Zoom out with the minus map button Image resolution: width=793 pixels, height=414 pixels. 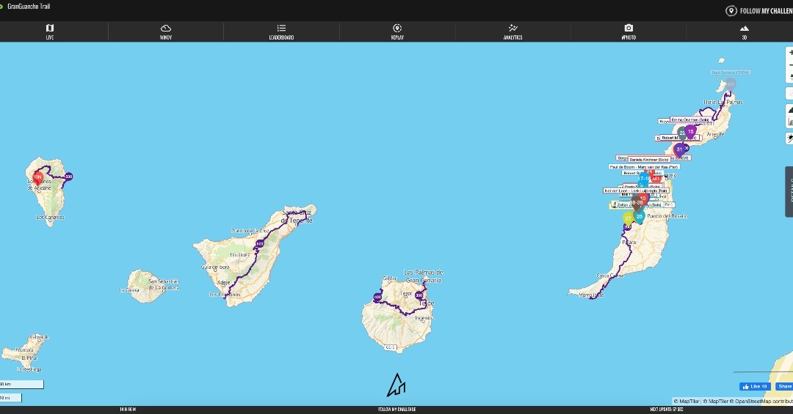[x=789, y=64]
